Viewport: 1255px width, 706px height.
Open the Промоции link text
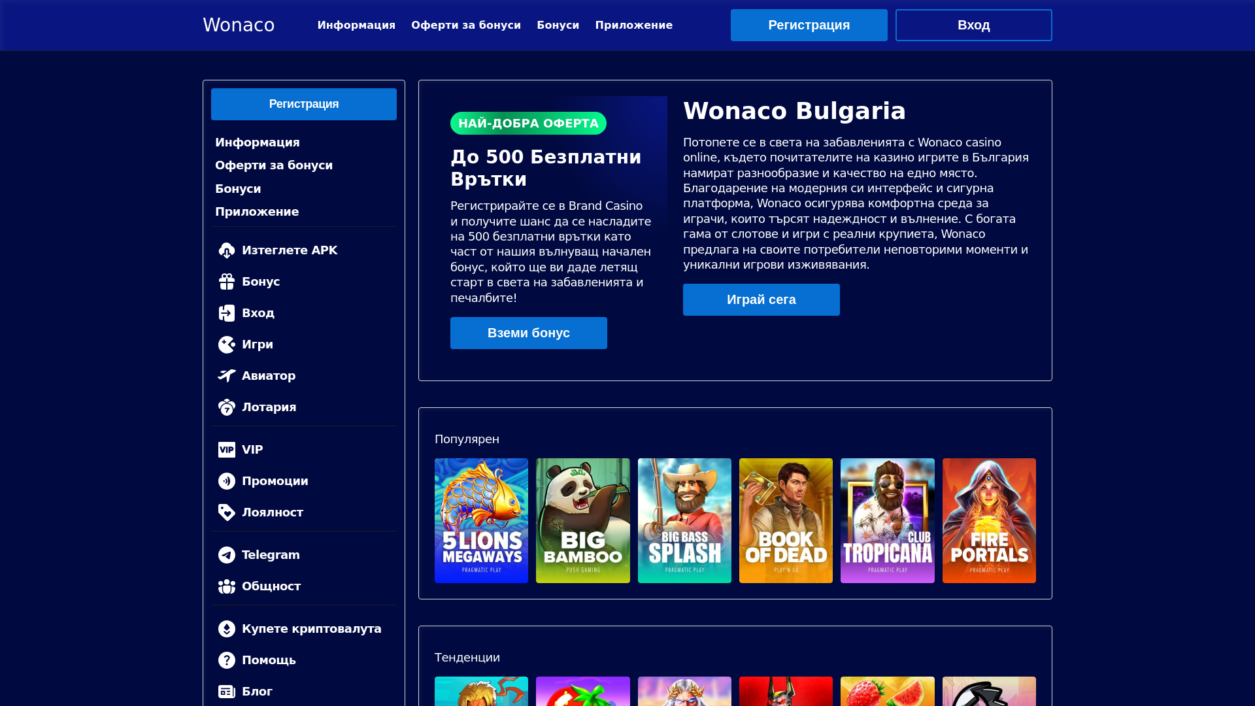(275, 481)
